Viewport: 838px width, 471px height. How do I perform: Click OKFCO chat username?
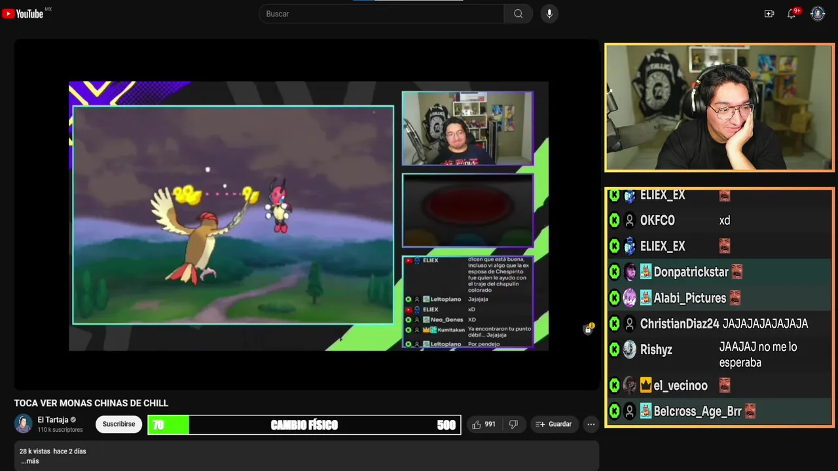[657, 220]
